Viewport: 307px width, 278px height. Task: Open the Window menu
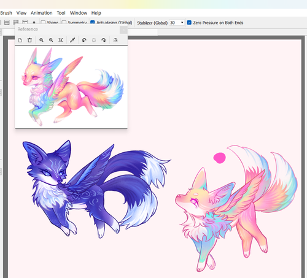[79, 13]
